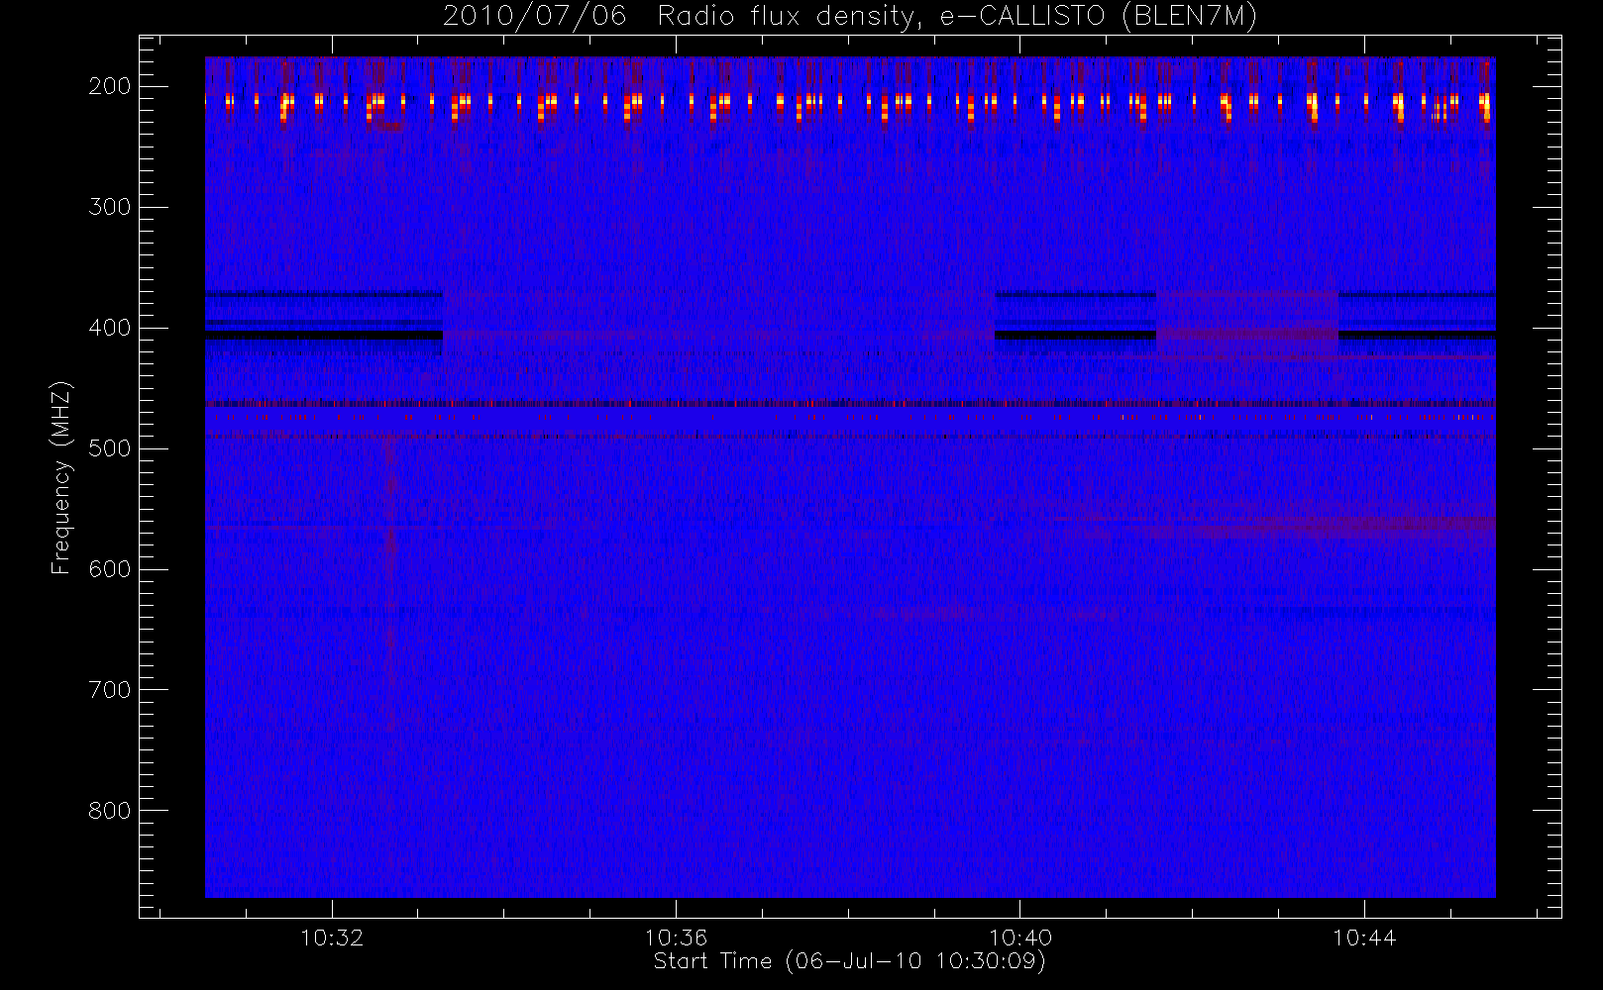Click the 600 frequency tick label
Image resolution: width=1603 pixels, height=990 pixels.
click(x=110, y=569)
